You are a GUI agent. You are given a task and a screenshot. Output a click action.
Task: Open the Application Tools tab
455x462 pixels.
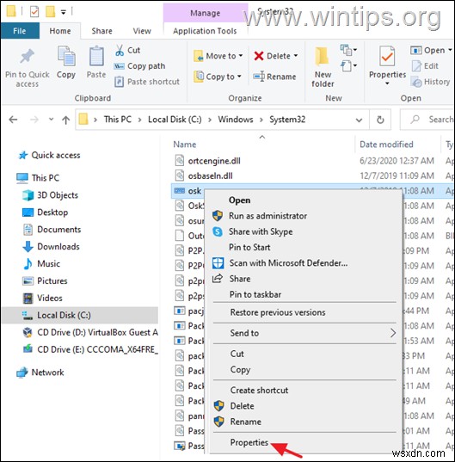point(205,31)
